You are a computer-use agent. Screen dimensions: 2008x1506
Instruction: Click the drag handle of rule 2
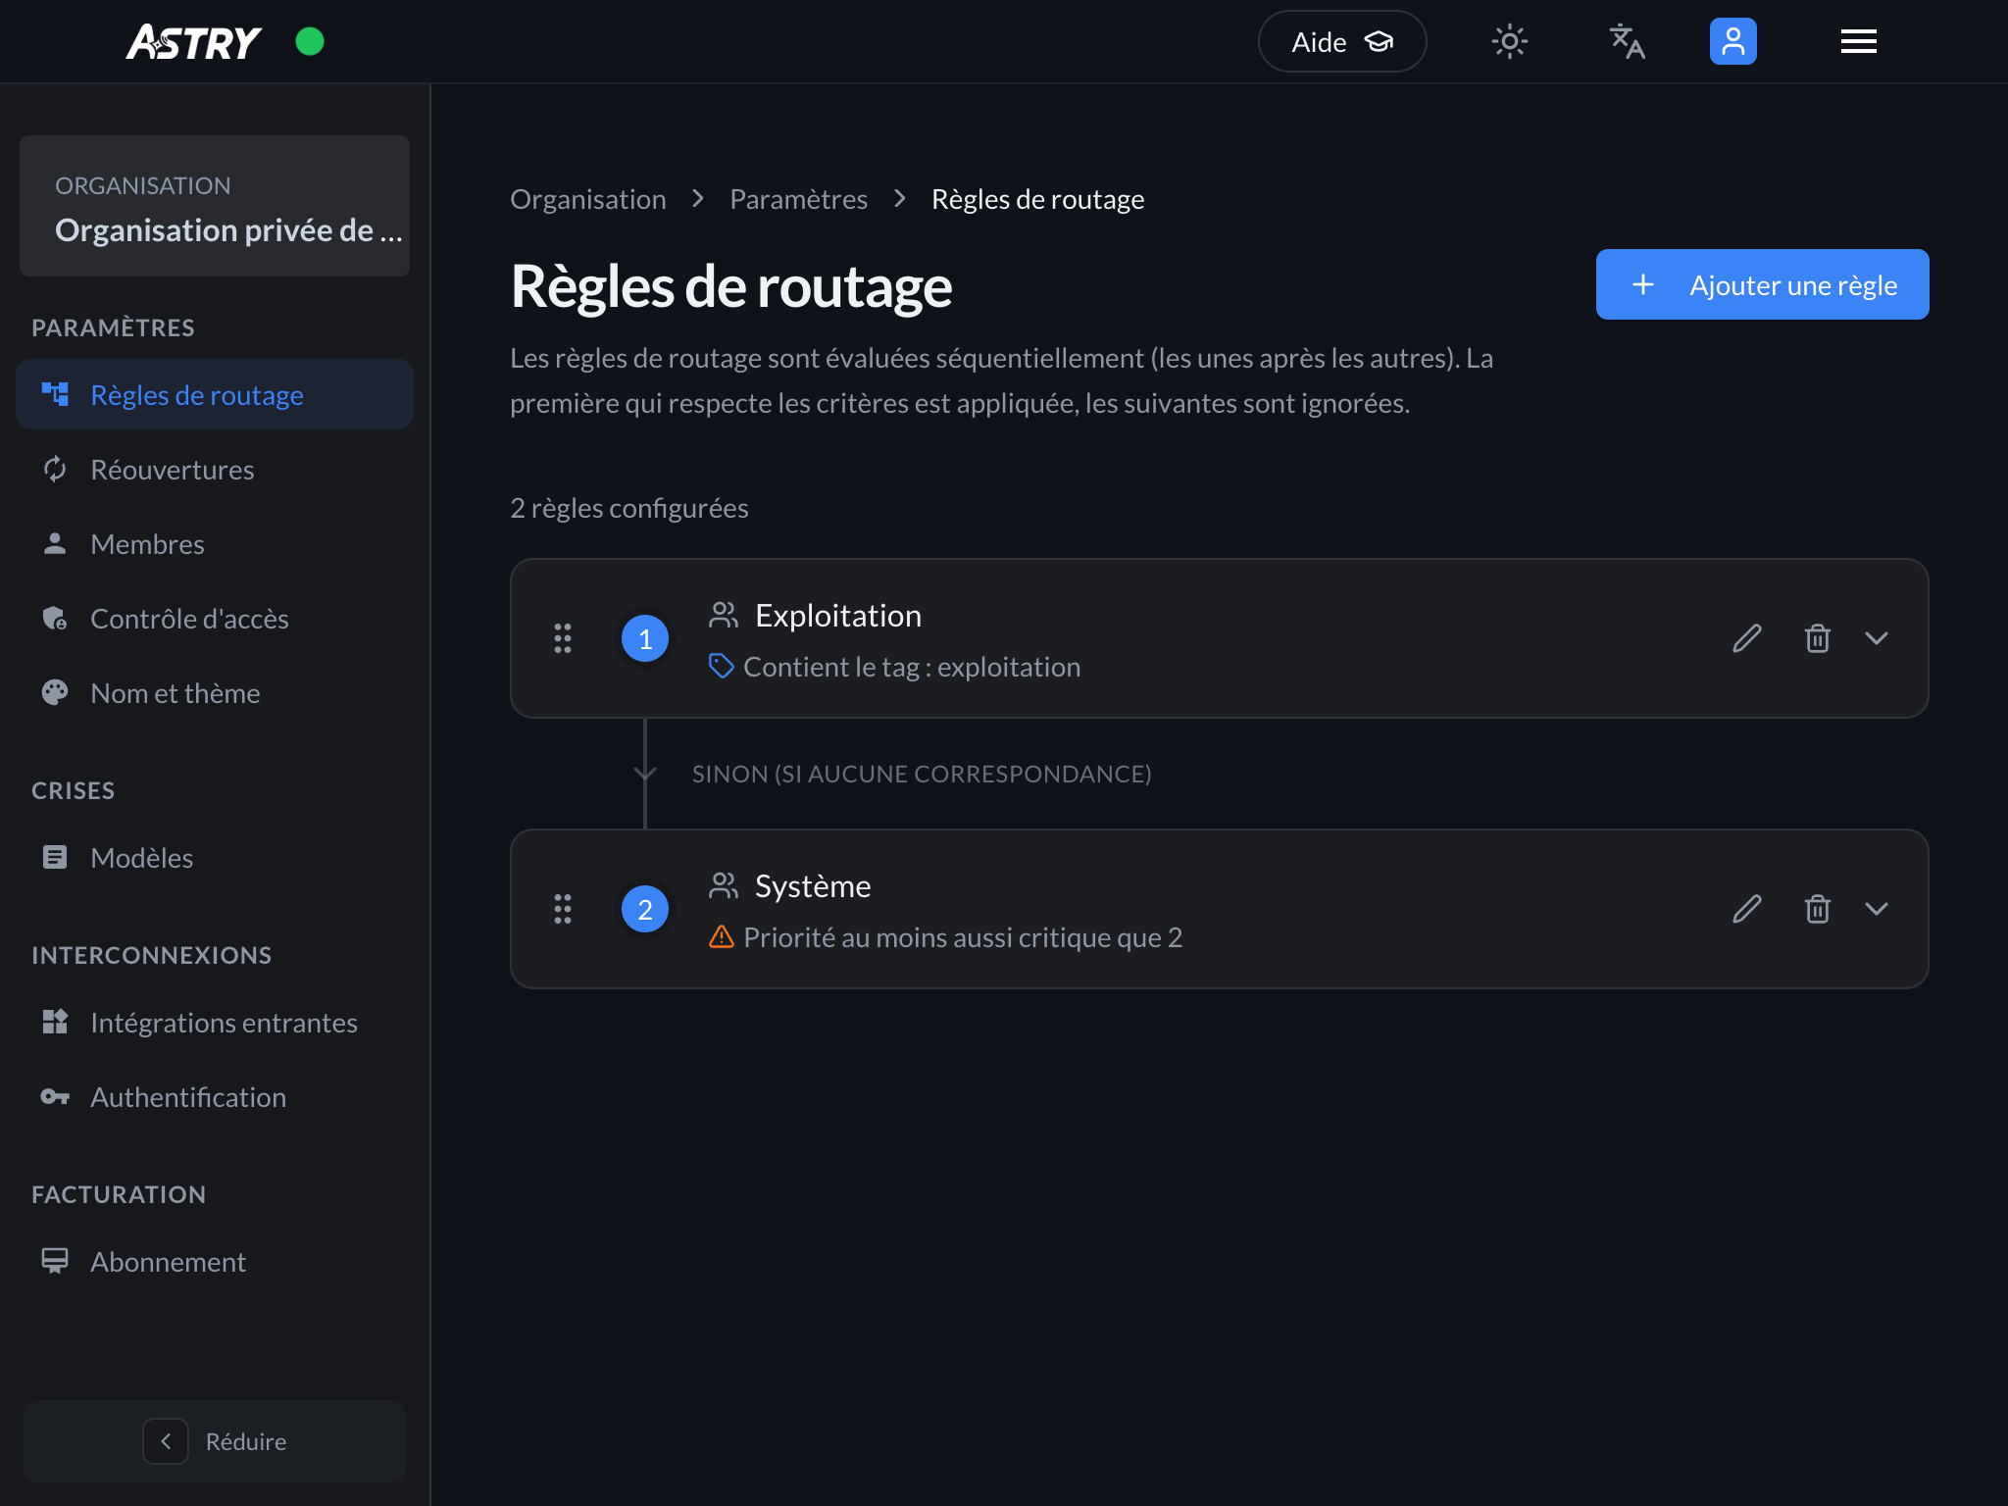pos(563,909)
